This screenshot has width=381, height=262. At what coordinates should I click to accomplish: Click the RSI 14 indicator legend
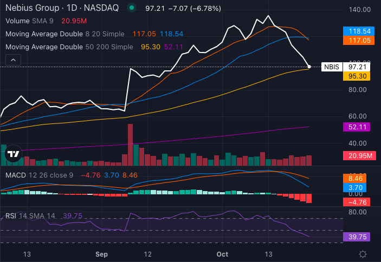[30, 215]
